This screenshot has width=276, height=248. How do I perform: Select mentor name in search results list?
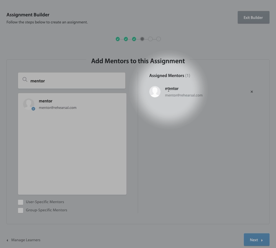click(46, 101)
